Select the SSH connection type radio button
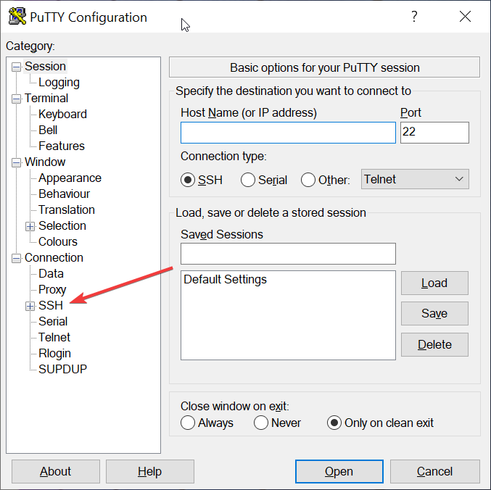491x490 pixels. (188, 180)
